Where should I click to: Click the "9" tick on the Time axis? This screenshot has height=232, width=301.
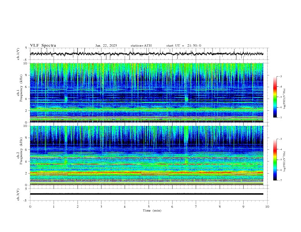(x=243, y=207)
